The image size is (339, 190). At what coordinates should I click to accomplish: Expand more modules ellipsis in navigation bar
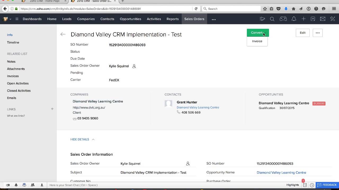[x=214, y=19]
